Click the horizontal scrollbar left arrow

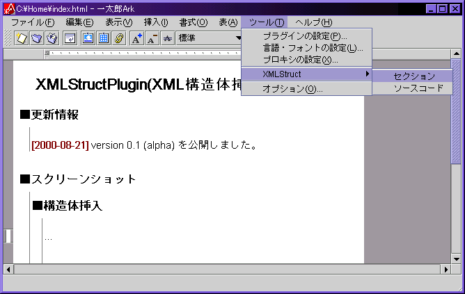[x=8, y=270]
